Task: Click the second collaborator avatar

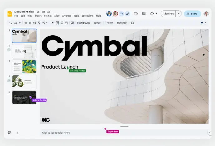Action: [115, 14]
